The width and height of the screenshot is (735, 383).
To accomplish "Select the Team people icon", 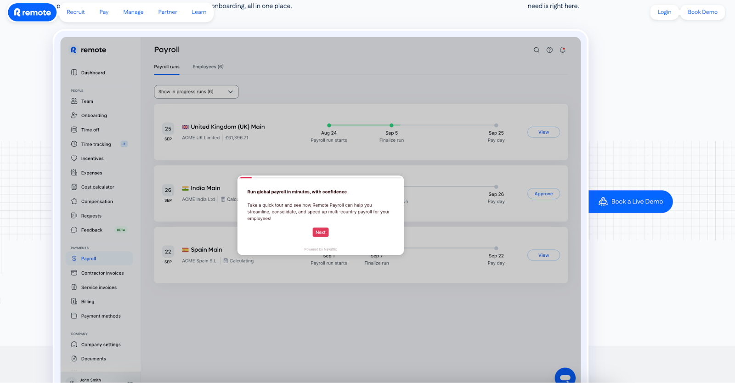I will point(74,101).
